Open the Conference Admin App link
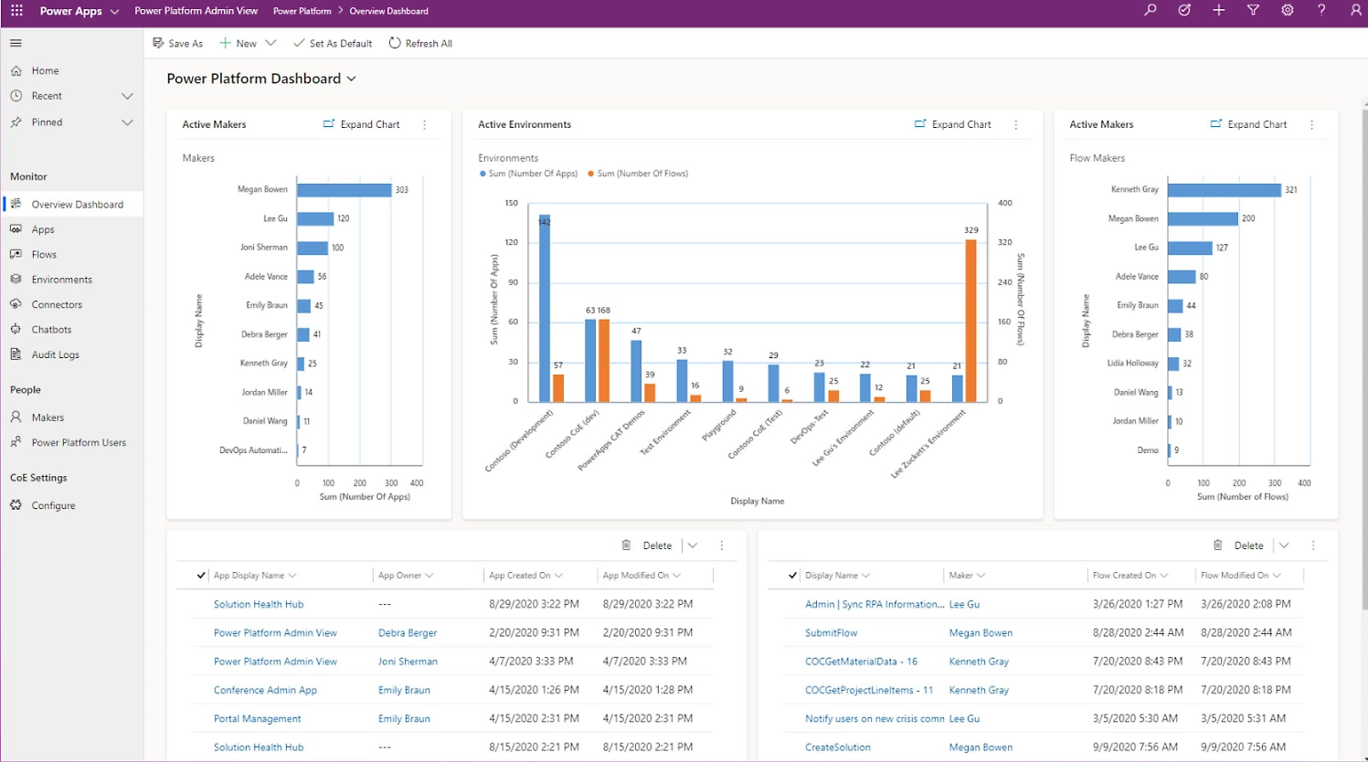Screen dimensions: 1368x762 point(265,690)
